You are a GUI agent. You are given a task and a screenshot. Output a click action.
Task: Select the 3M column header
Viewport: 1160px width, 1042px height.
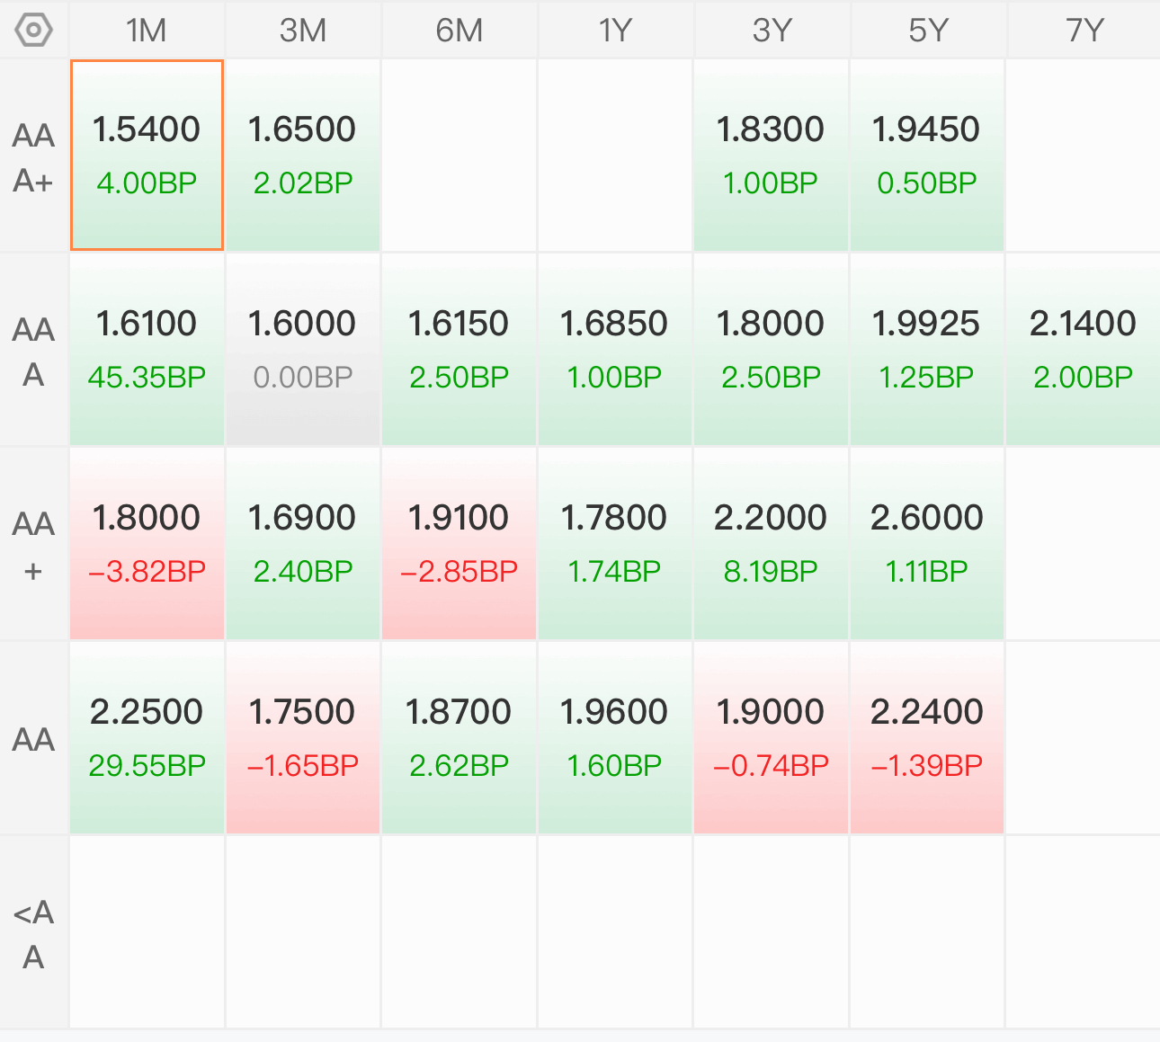pos(303,31)
